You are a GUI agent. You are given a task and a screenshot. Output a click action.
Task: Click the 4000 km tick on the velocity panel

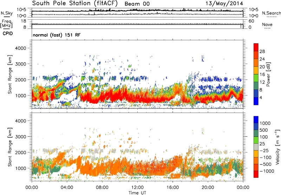[x=21, y=121]
